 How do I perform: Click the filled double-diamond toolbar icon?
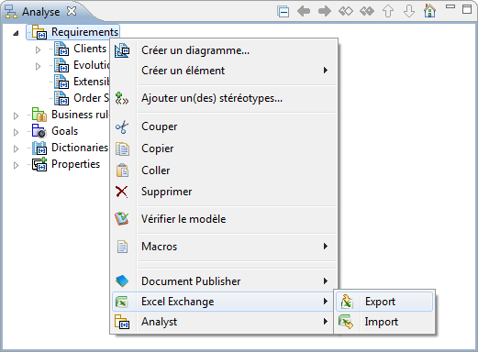[367, 12]
